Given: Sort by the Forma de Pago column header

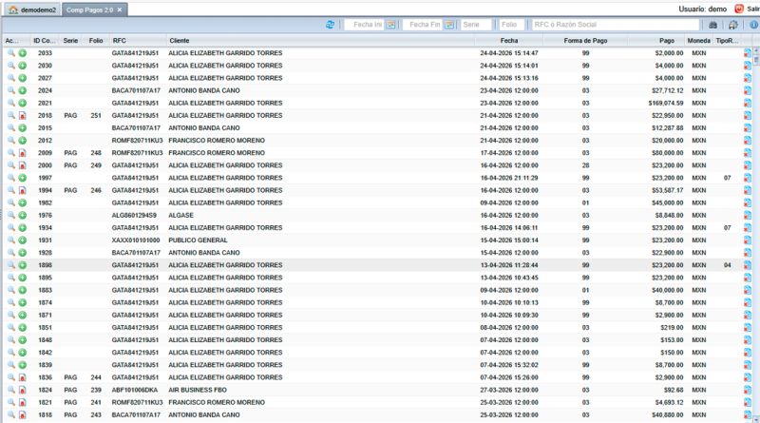Looking at the screenshot, I should pos(585,41).
